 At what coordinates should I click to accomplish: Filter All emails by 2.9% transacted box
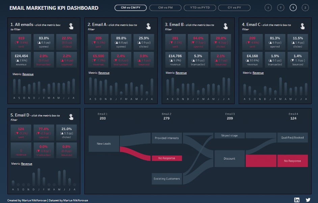coord(44,60)
